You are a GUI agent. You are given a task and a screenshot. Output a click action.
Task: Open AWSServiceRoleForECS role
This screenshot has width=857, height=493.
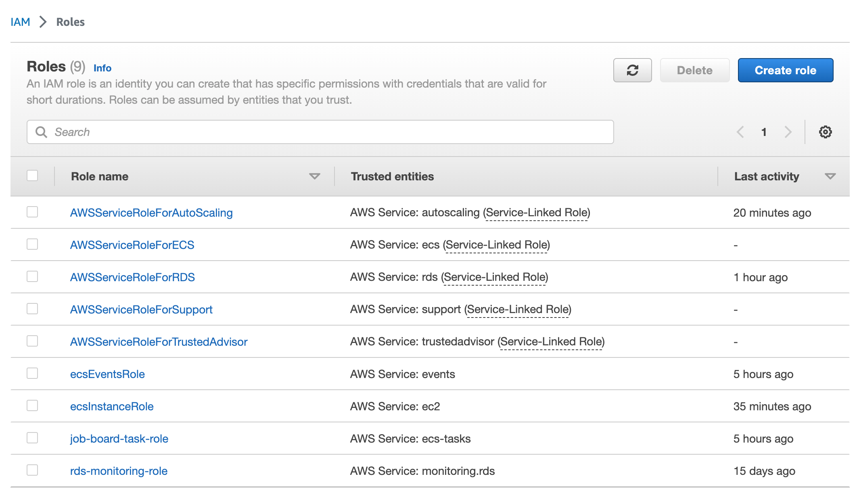(x=132, y=245)
